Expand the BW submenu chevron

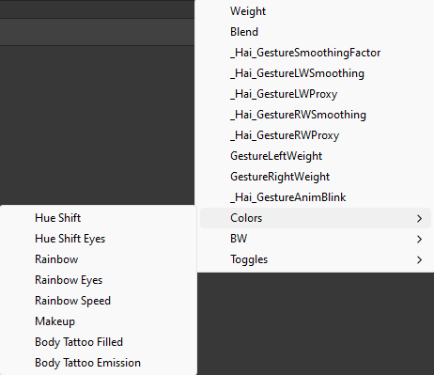[420, 239]
